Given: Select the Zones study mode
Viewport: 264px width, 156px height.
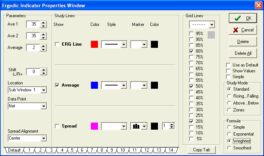Looking at the screenshot, I should (229, 110).
